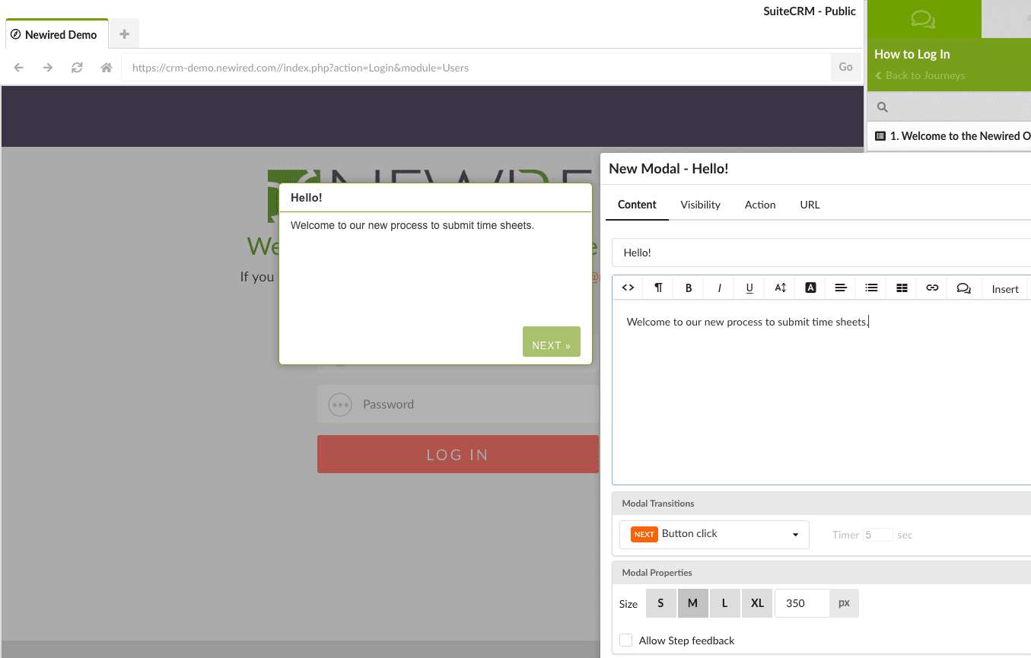This screenshot has height=658, width=1031.
Task: Toggle paragraph marks in the editor toolbar
Action: (x=657, y=288)
